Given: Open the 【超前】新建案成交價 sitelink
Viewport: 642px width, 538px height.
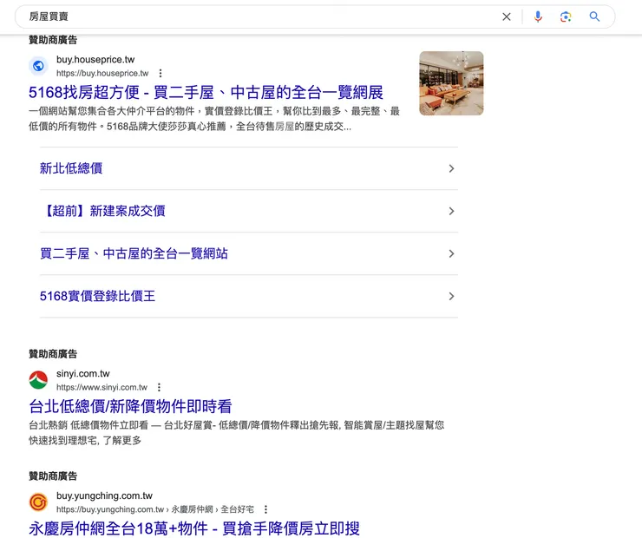Looking at the screenshot, I should (102, 211).
